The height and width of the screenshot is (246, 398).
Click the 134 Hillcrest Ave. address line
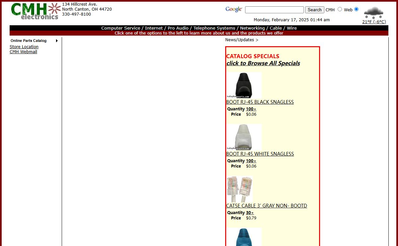tap(80, 4)
